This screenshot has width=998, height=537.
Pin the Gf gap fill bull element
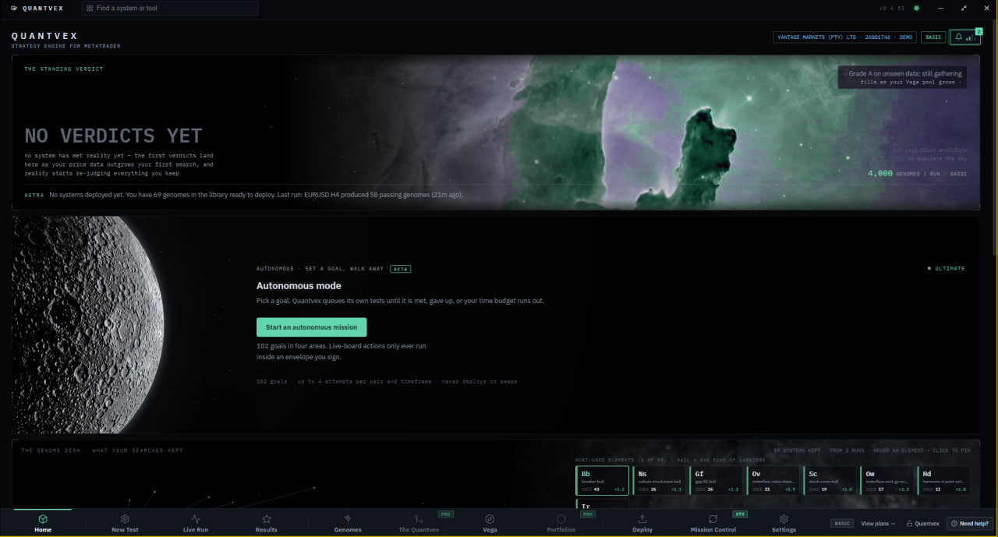pyautogui.click(x=717, y=481)
